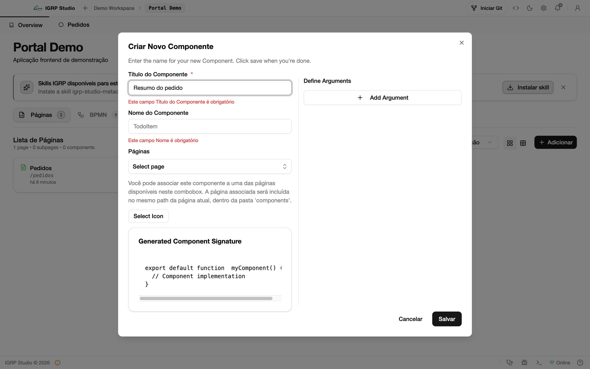The image size is (590, 369).
Task: Click the Nome do Componente input field
Action: point(210,126)
